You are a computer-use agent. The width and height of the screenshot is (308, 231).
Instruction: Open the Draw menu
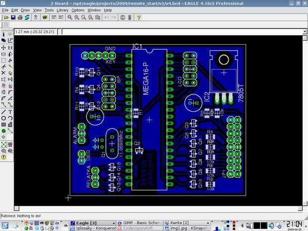25,10
